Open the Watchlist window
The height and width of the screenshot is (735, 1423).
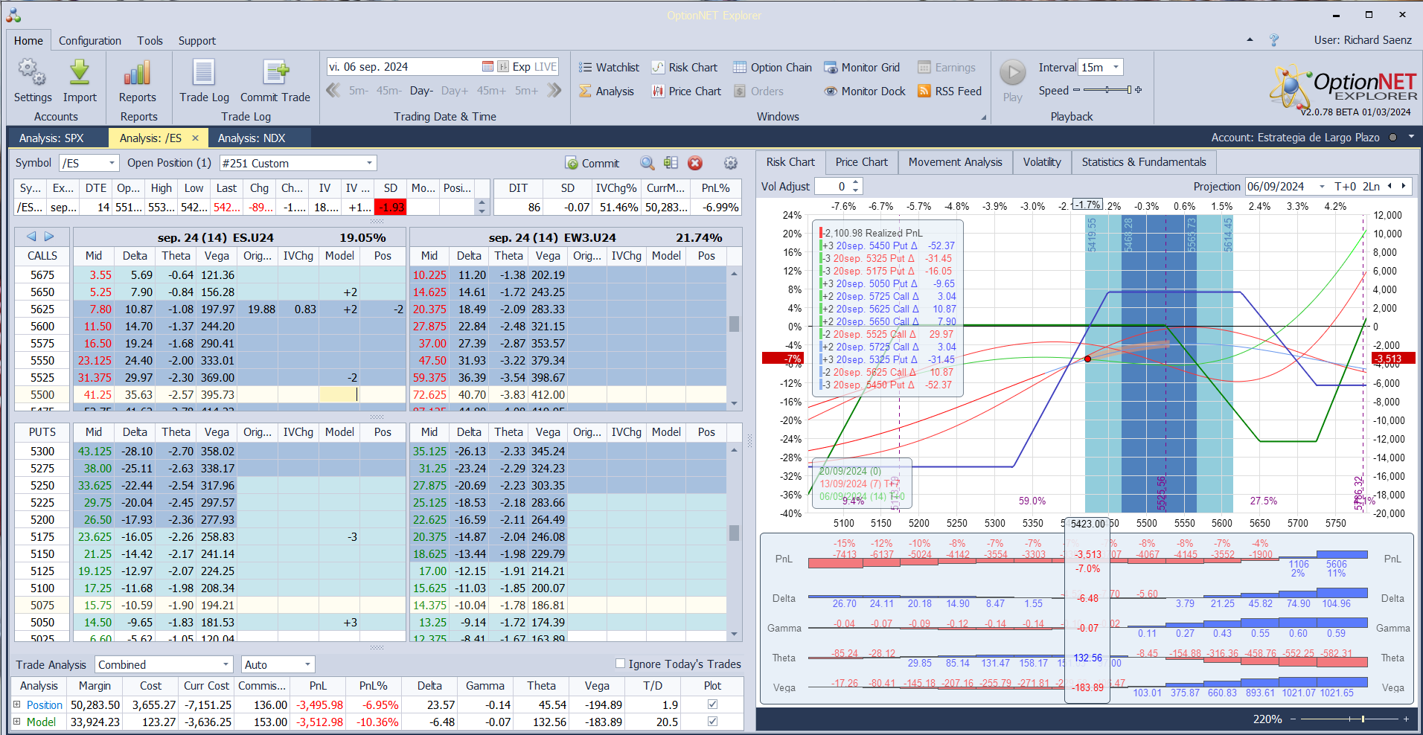pyautogui.click(x=609, y=68)
